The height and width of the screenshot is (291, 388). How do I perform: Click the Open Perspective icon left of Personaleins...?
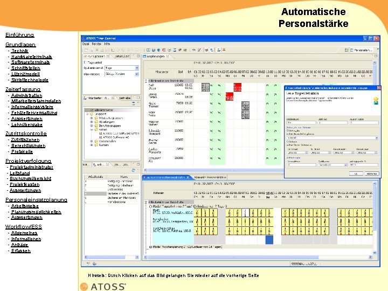pyautogui.click(x=346, y=50)
